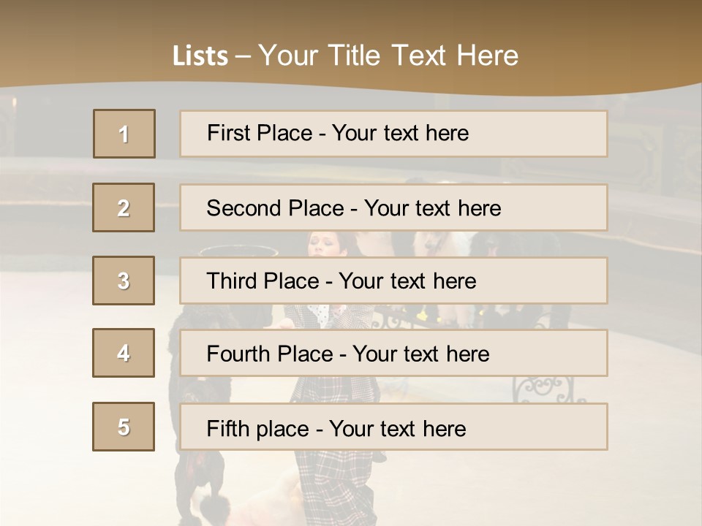Click the number 1 box
Viewport: 702px width, 526px height.
coord(124,134)
